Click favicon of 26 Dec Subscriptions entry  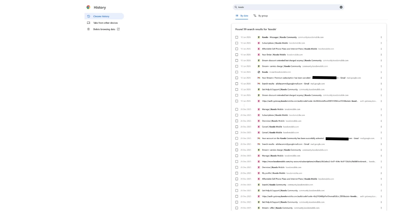[259, 115]
